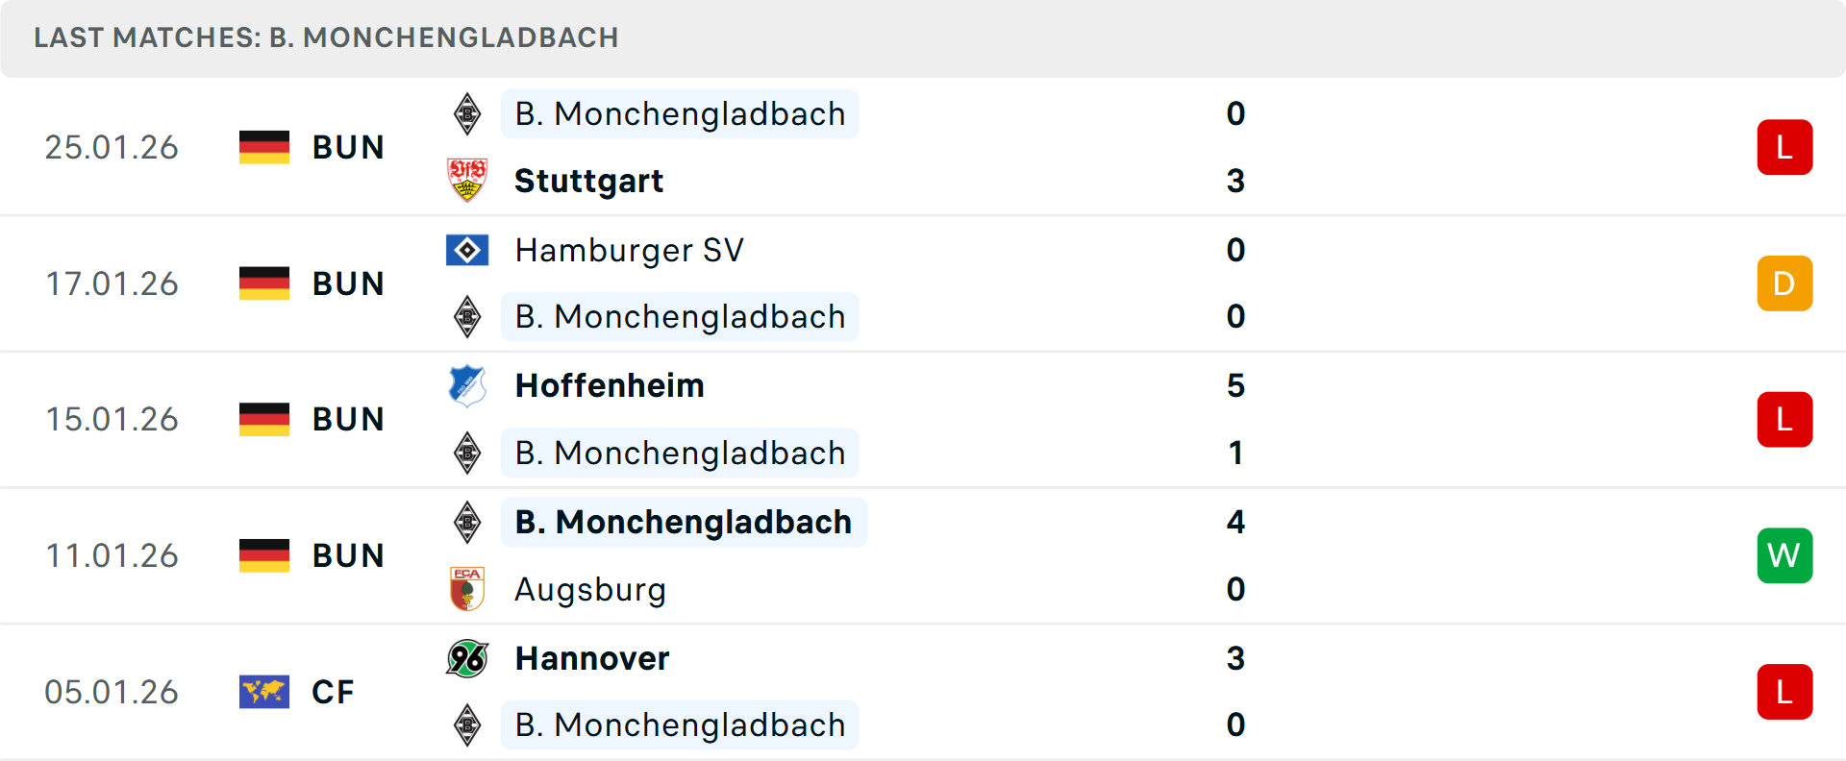Open the Hamburger SV diamond logo

tap(467, 250)
